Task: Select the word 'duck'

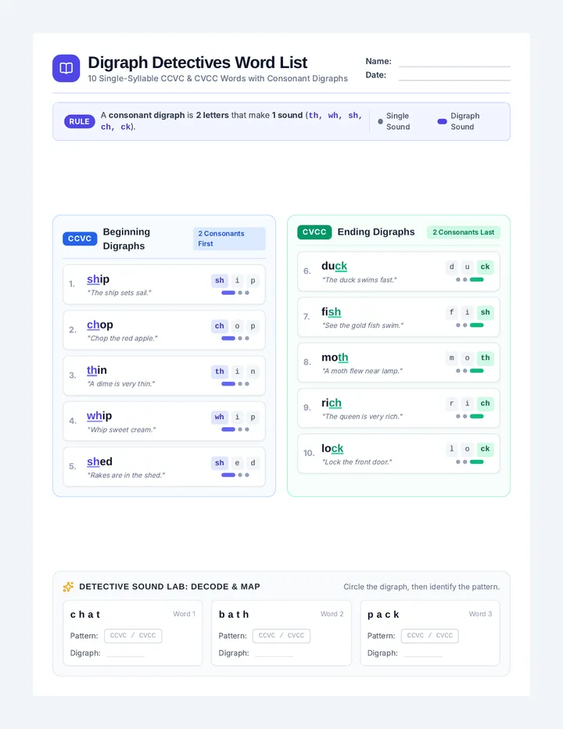Action: (x=334, y=266)
